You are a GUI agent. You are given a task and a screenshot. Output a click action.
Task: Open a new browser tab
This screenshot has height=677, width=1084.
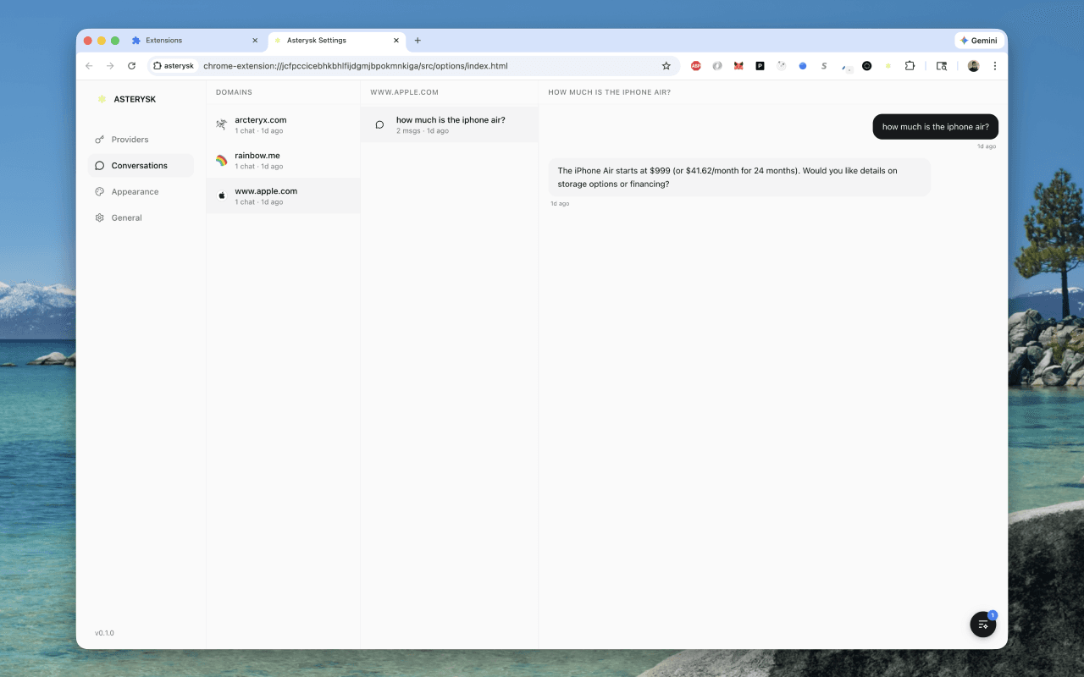click(x=418, y=40)
